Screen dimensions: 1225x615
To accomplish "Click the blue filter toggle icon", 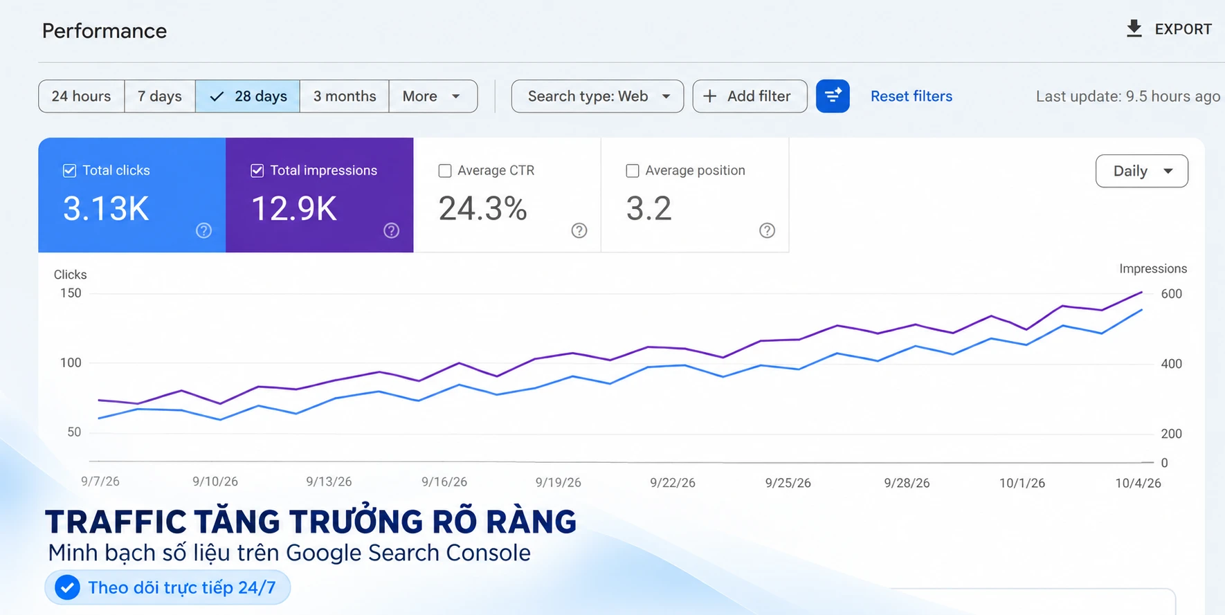I will pyautogui.click(x=833, y=96).
